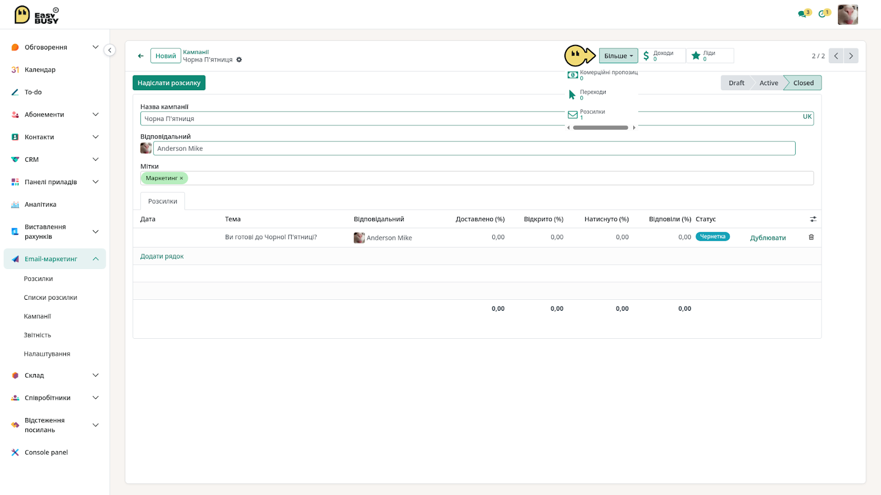Viewport: 881px width, 495px height.
Task: Go back with the left arrow icon
Action: (141, 56)
